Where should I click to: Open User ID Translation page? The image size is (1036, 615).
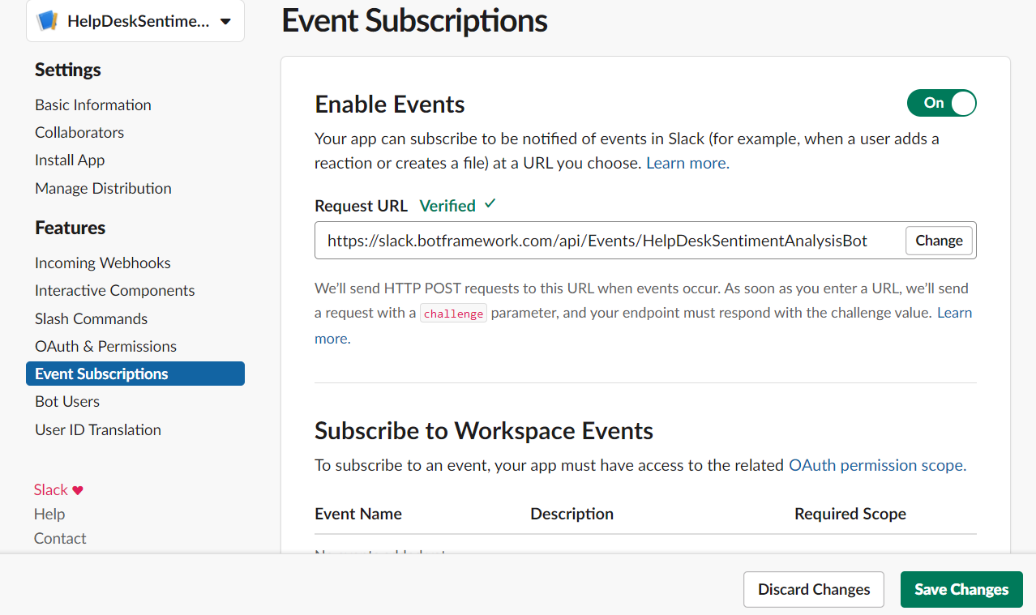[97, 429]
